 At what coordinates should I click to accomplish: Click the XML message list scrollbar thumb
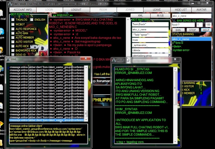[86, 114]
